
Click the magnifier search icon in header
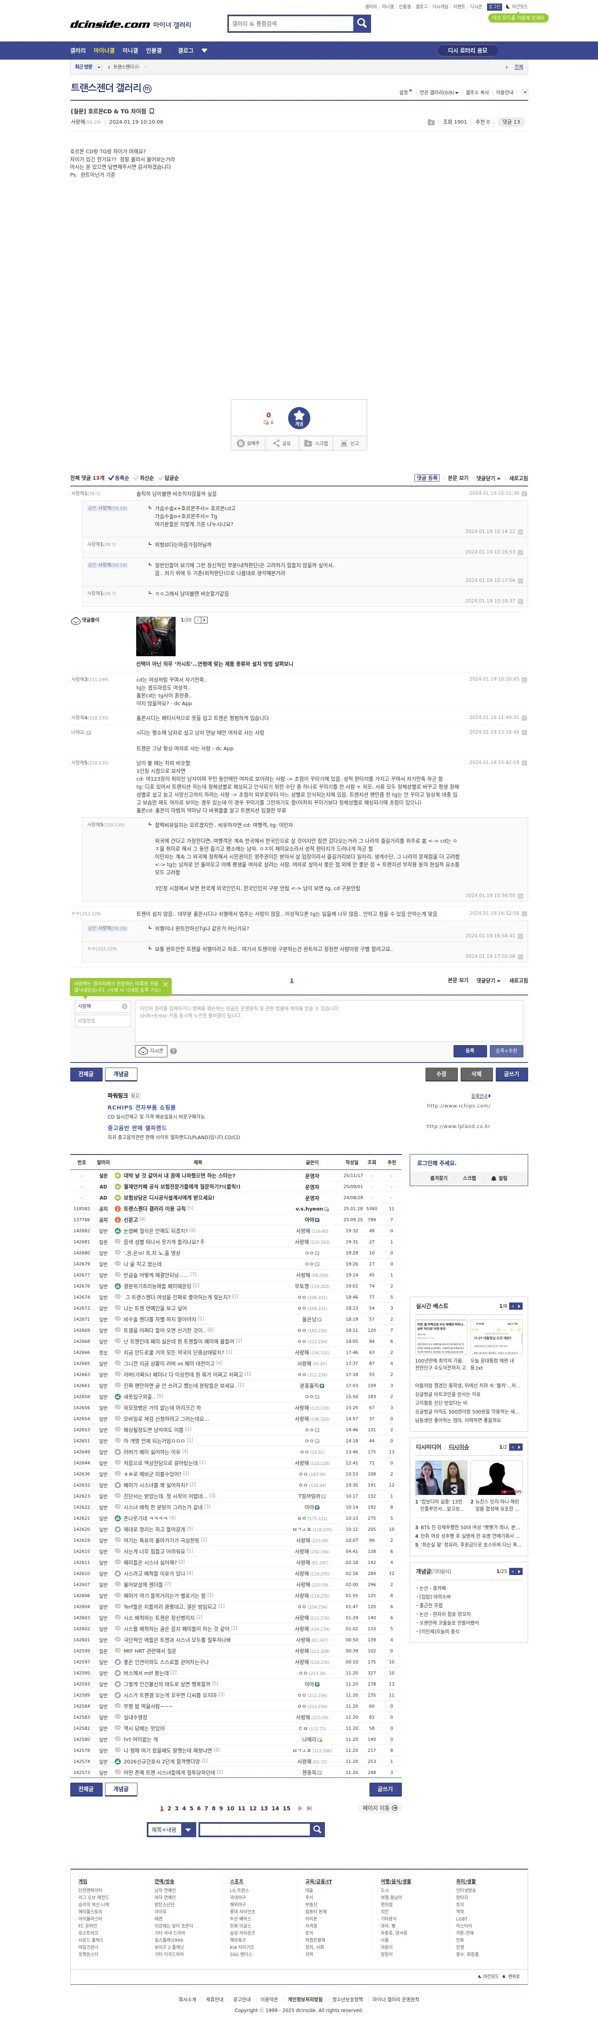361,24
